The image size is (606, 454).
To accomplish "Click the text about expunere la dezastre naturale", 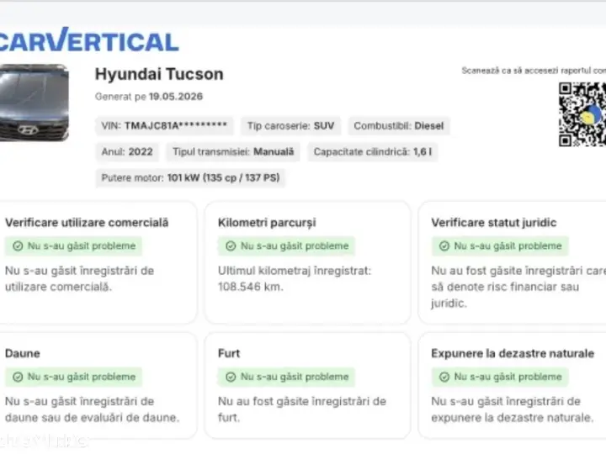I will (512, 409).
